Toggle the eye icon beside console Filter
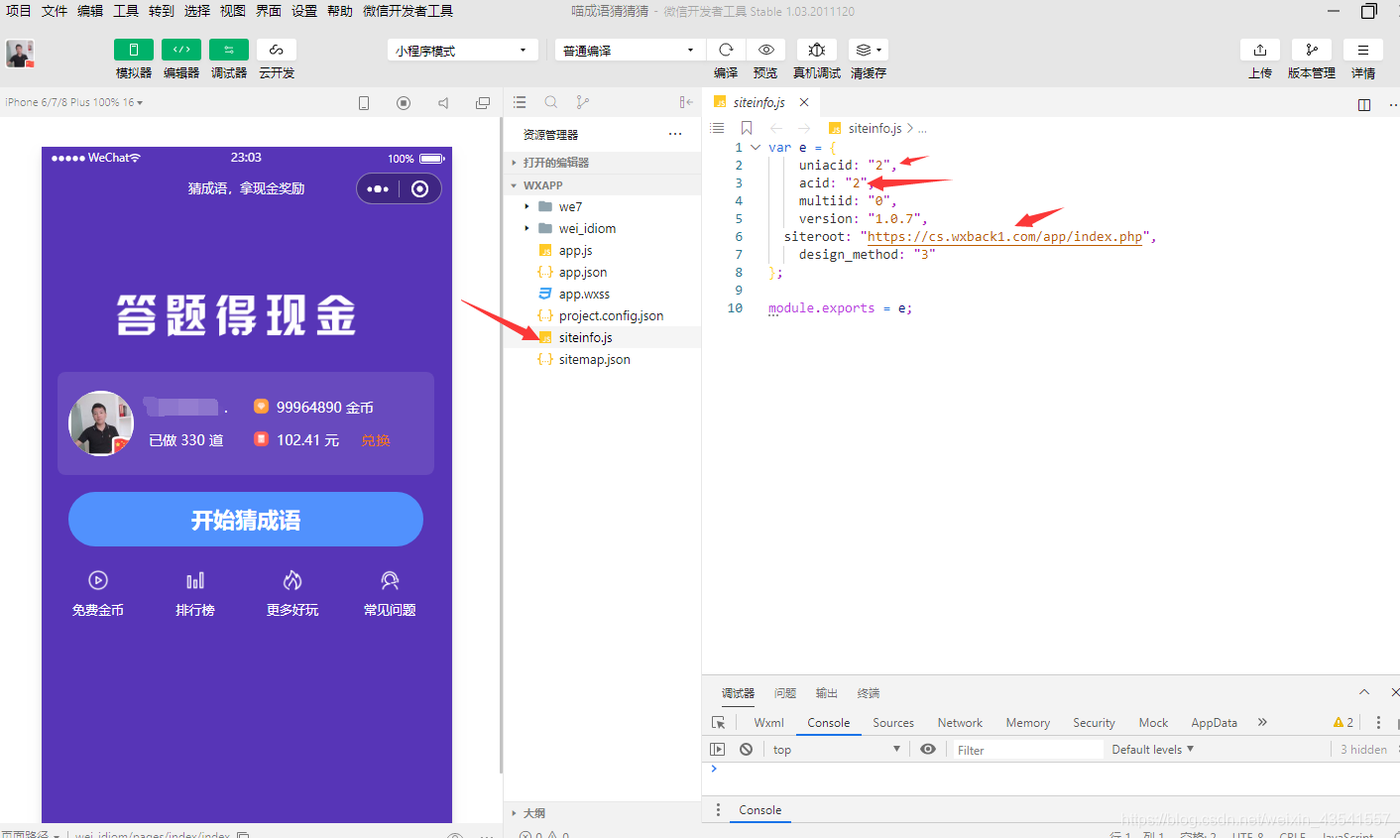This screenshot has height=838, width=1400. (x=928, y=749)
